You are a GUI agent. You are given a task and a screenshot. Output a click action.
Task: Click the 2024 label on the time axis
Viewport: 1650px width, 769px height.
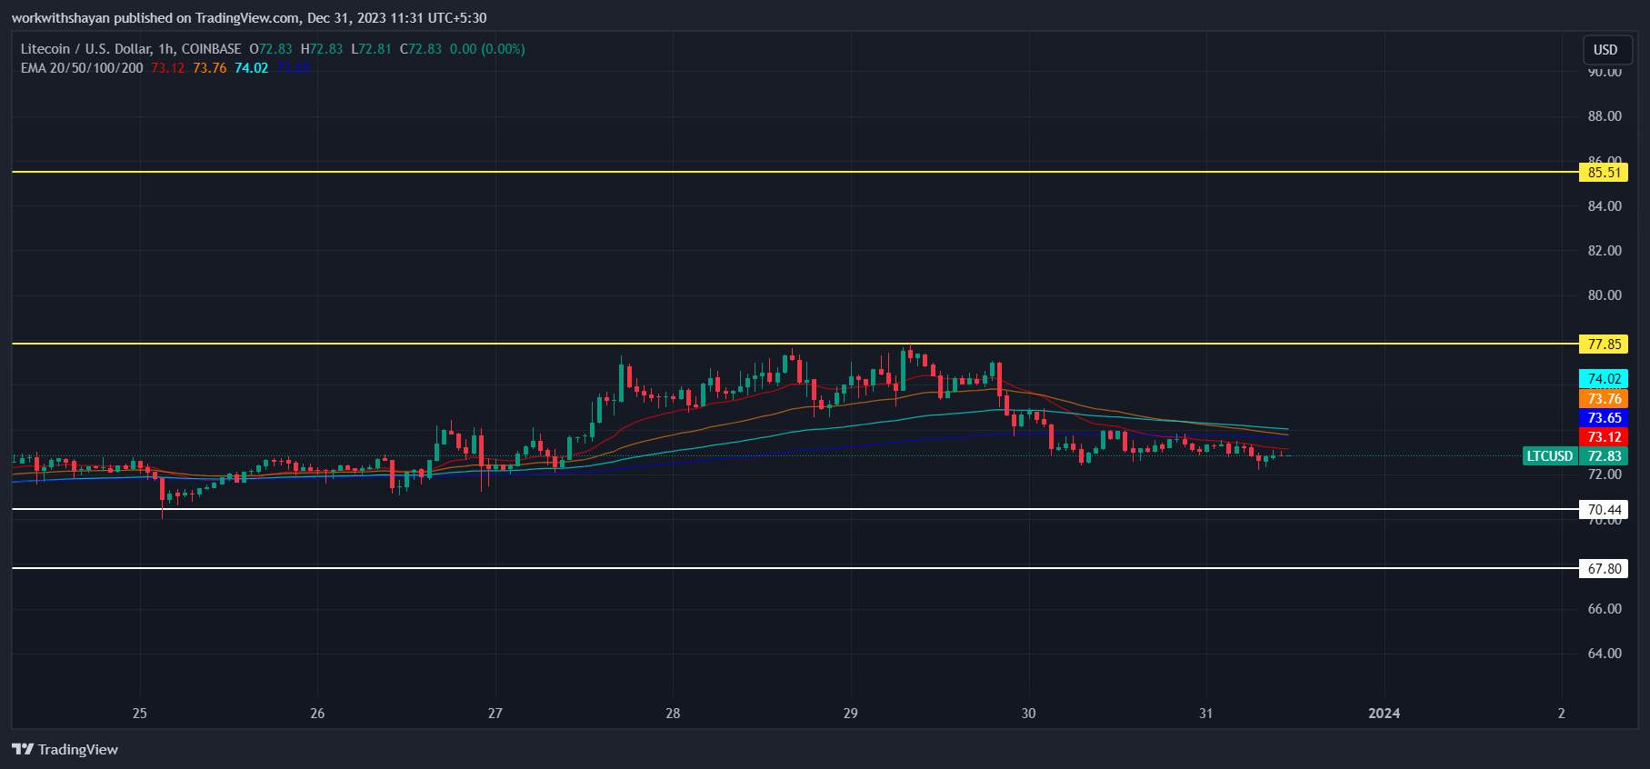(1384, 714)
